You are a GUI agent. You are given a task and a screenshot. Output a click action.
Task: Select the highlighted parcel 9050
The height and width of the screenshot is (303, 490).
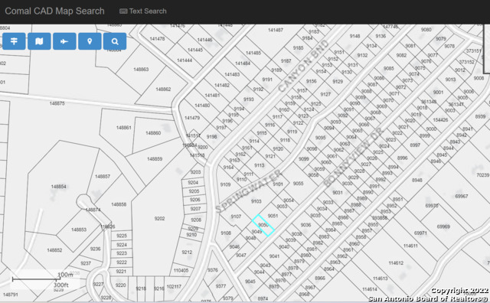tap(263, 225)
